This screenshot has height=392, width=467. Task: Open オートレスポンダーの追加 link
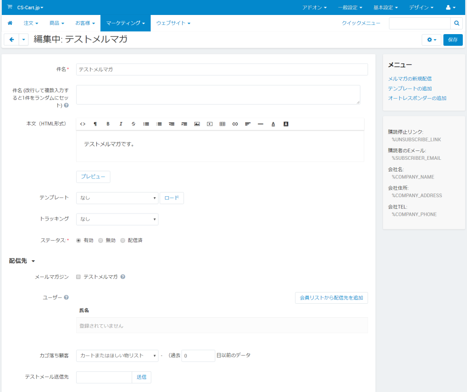point(417,98)
